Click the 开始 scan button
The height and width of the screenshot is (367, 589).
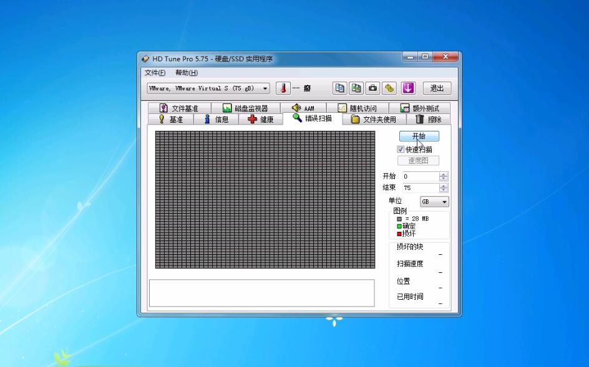click(x=419, y=136)
